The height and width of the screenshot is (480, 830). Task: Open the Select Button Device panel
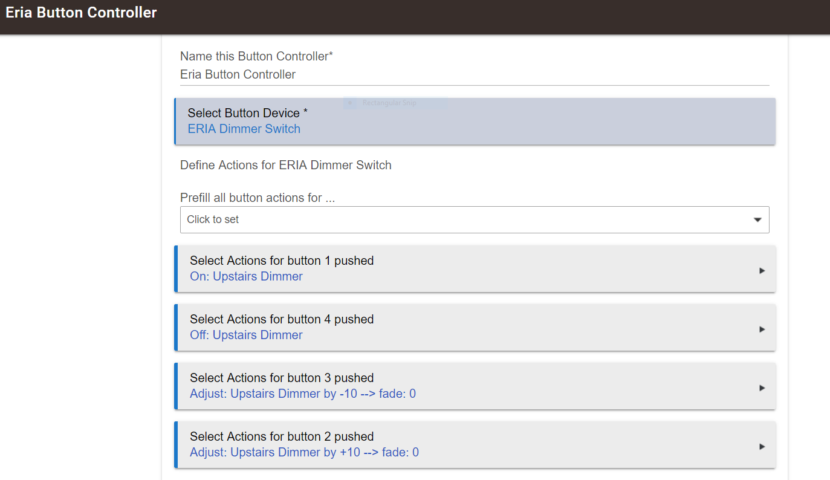pyautogui.click(x=475, y=121)
